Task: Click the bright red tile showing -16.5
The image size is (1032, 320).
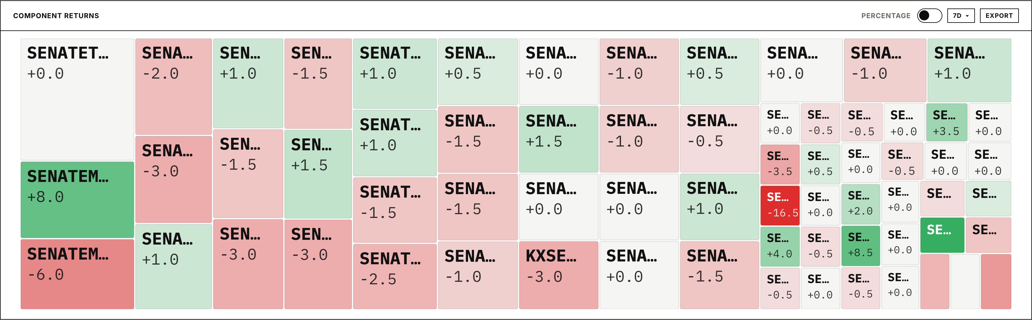Action: coord(780,205)
